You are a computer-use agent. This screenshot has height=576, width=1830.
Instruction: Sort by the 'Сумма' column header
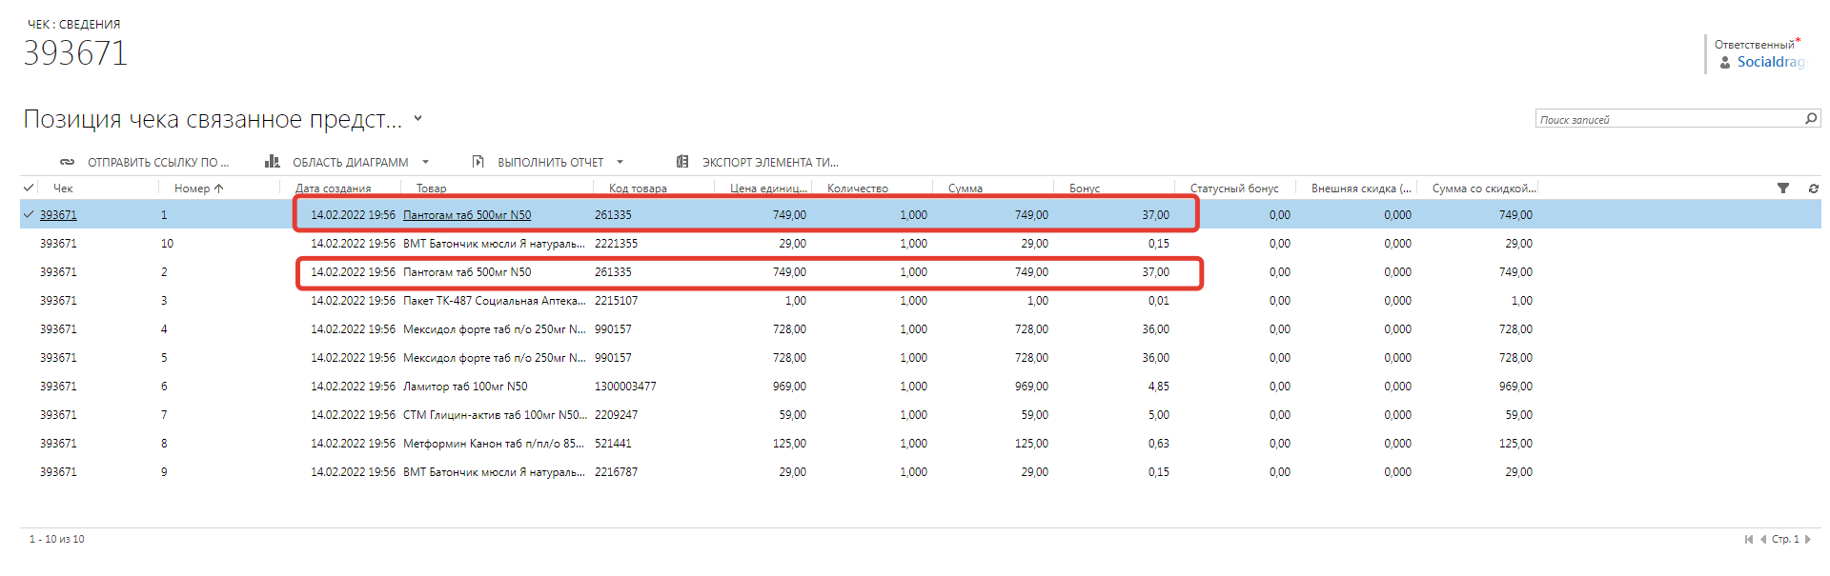(966, 189)
